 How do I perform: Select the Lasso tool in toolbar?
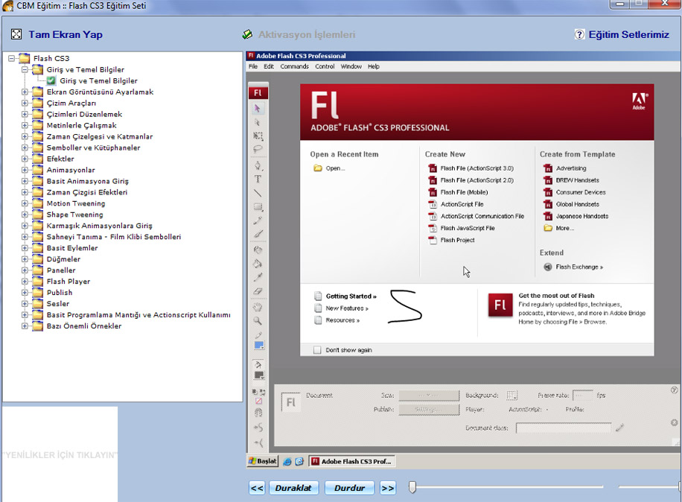coord(258,150)
